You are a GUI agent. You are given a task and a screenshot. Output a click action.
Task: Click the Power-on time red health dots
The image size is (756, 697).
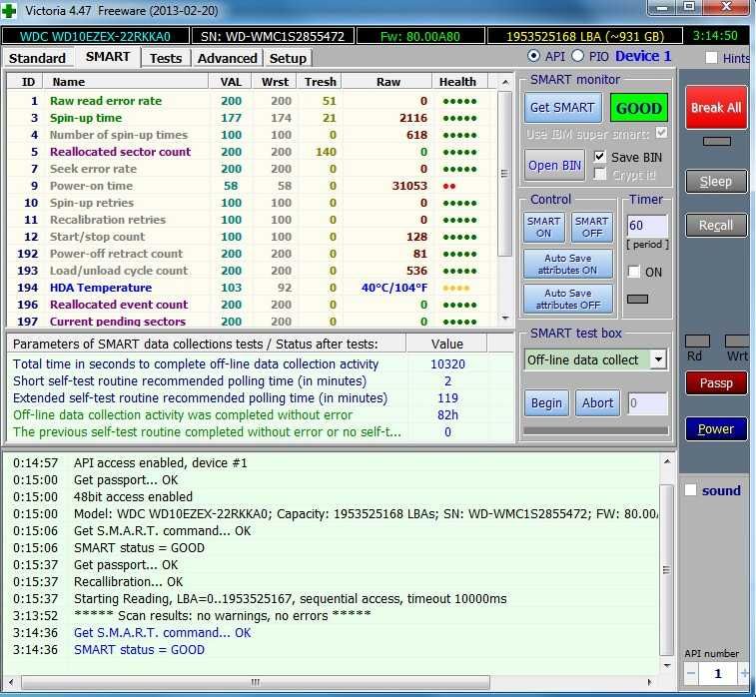click(x=448, y=186)
